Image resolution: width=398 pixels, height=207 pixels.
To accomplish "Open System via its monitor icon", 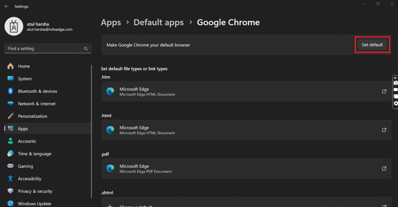I will click(10, 78).
